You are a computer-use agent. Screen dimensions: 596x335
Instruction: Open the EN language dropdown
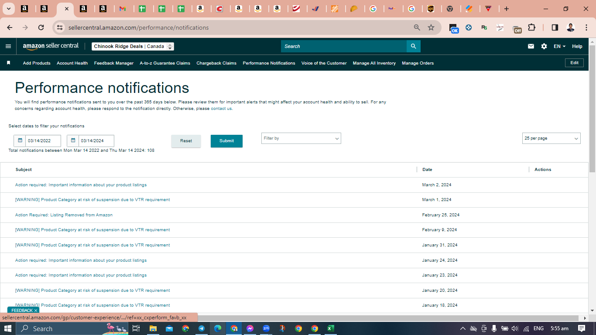[559, 46]
